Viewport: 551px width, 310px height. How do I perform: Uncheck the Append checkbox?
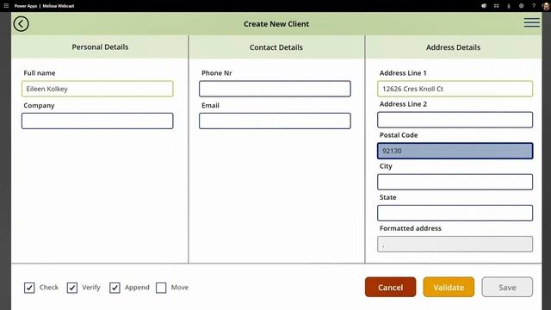click(x=115, y=288)
